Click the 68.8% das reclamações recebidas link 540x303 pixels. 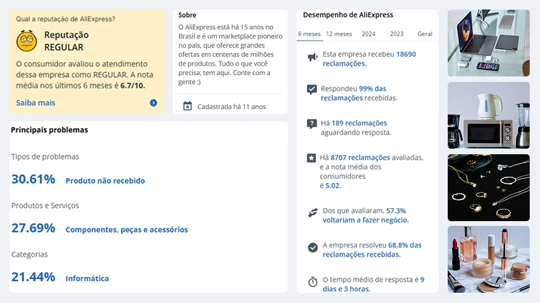(x=372, y=250)
